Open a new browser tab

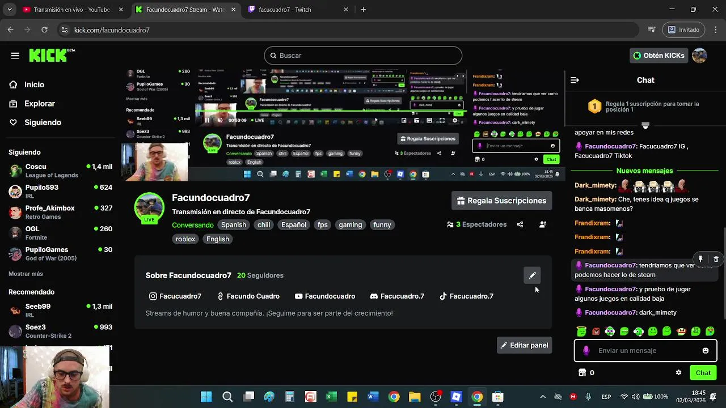[x=364, y=10]
